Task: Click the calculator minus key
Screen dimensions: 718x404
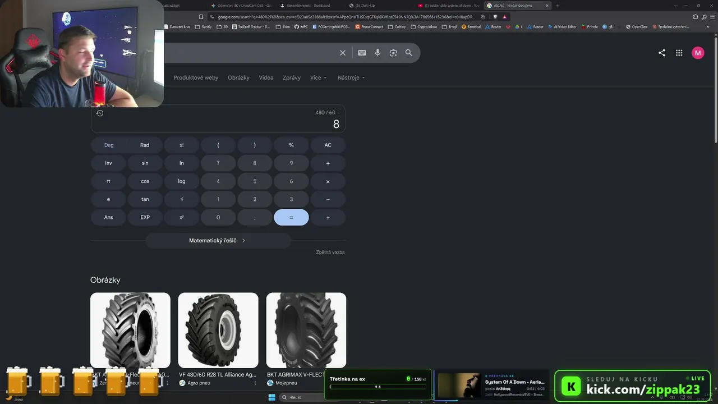Action: pyautogui.click(x=328, y=199)
